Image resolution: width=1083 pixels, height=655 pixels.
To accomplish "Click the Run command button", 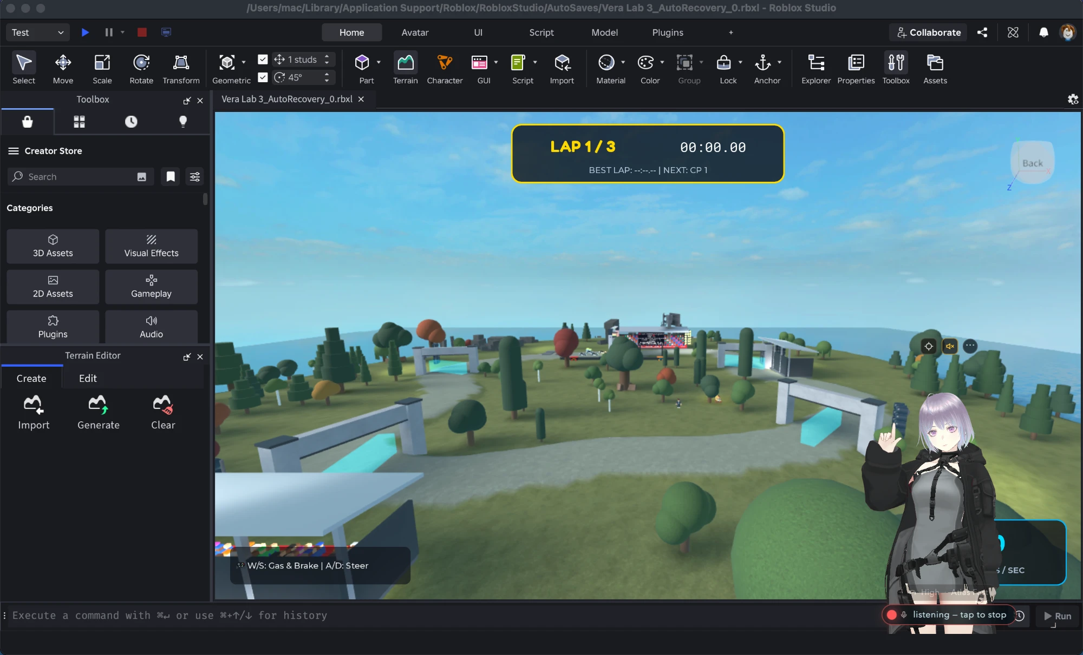I will pyautogui.click(x=1057, y=616).
